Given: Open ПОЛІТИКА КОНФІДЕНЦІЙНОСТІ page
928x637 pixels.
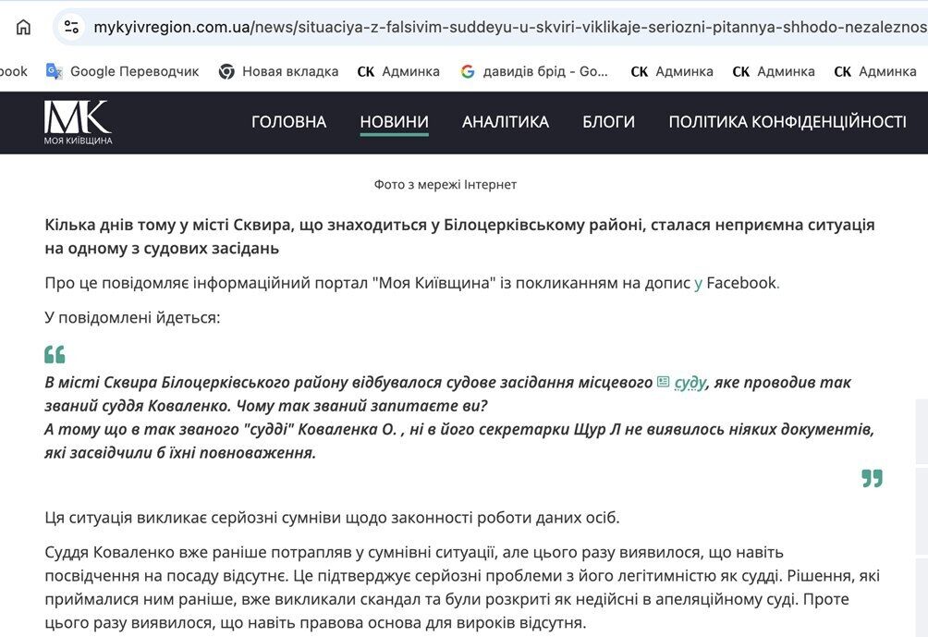Looking at the screenshot, I should point(788,122).
